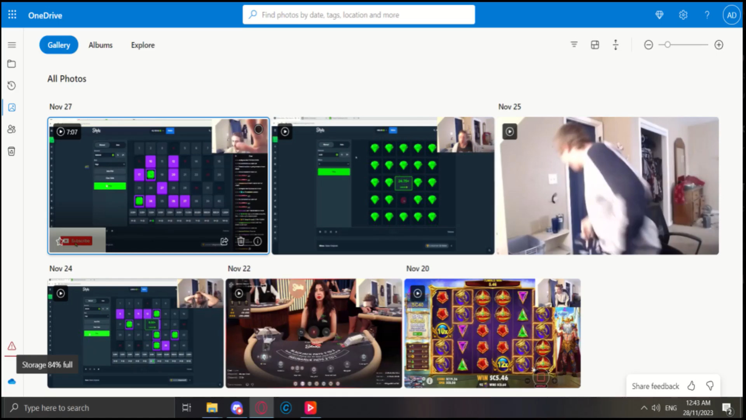Open Opera browser from taskbar

[x=261, y=408]
